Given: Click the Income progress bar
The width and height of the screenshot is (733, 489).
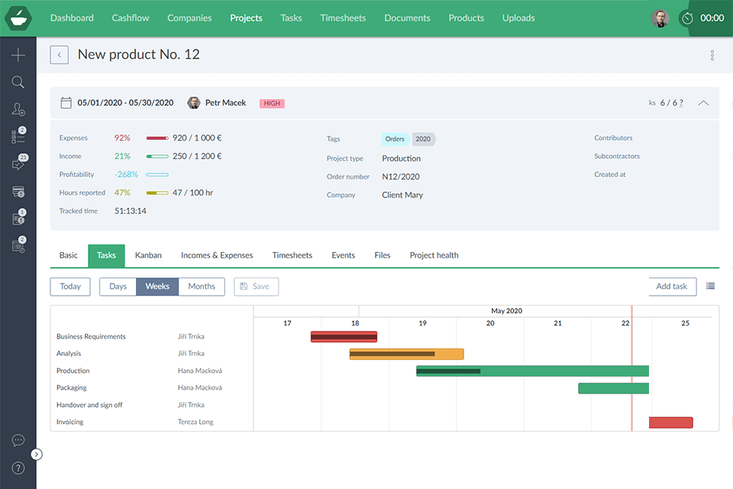Looking at the screenshot, I should (157, 157).
